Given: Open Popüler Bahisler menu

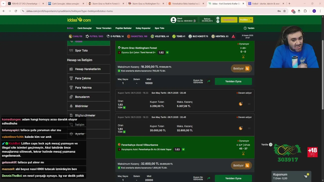Looking at the screenshot, I should click(124, 28).
